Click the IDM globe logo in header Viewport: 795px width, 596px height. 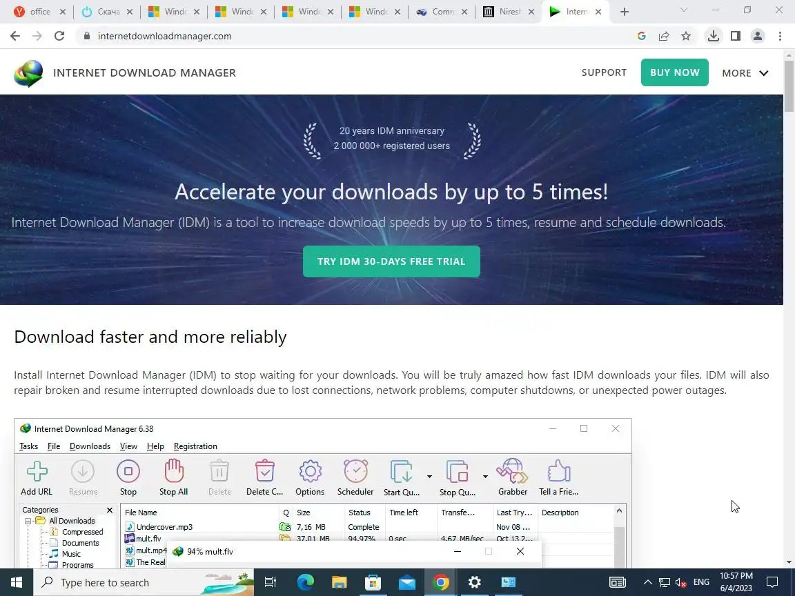28,73
